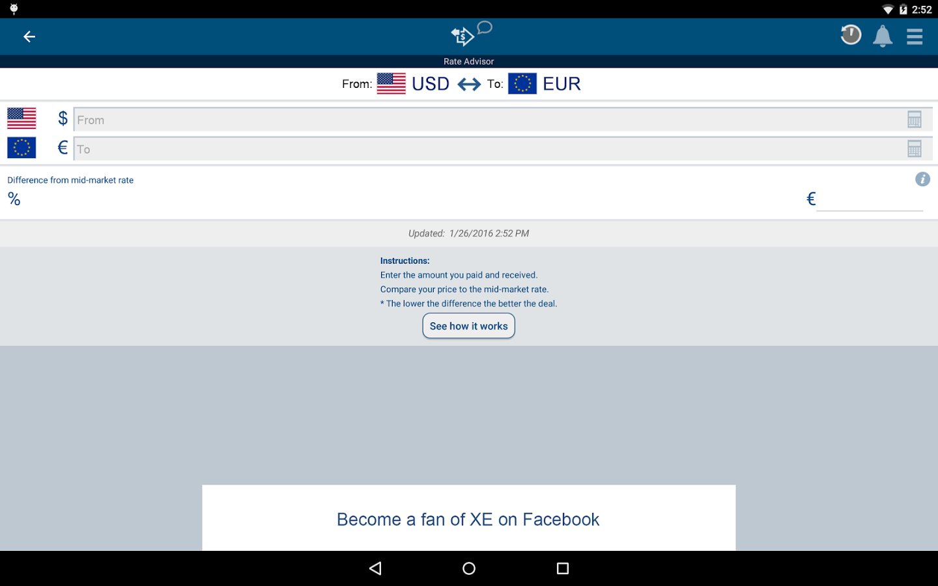
Task: Open the hamburger menu
Action: tap(915, 36)
